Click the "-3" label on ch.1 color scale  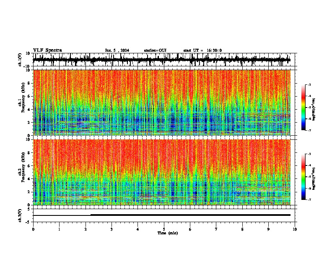click(x=309, y=85)
